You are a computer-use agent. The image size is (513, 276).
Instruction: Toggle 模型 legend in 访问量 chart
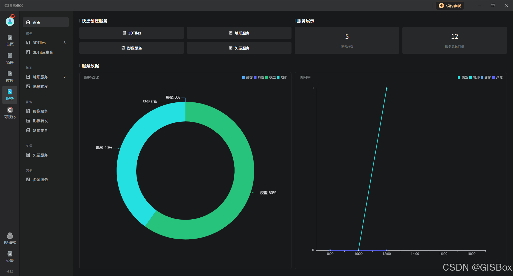point(463,77)
